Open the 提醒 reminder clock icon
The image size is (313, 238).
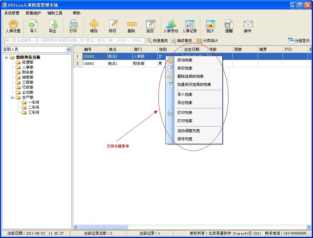pos(229,24)
